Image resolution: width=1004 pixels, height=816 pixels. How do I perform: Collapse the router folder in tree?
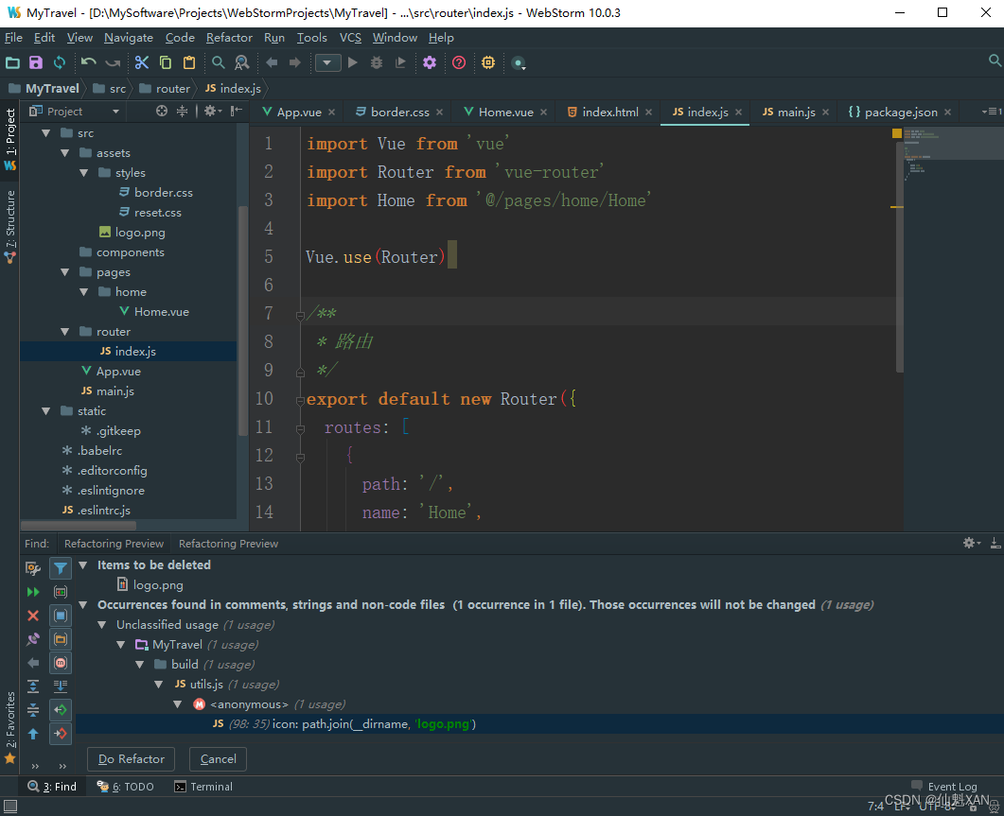[x=64, y=332]
